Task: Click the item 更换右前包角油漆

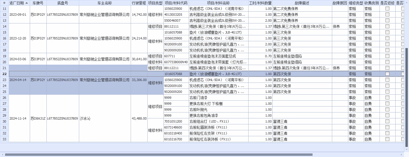Action: 204,115
